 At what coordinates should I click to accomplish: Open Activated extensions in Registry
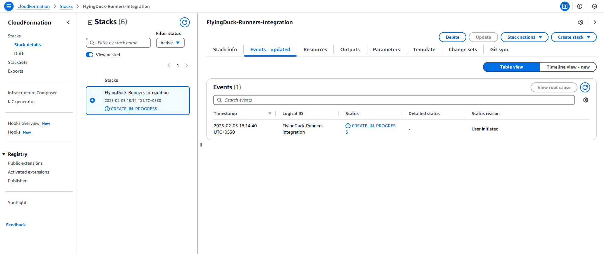(x=28, y=172)
